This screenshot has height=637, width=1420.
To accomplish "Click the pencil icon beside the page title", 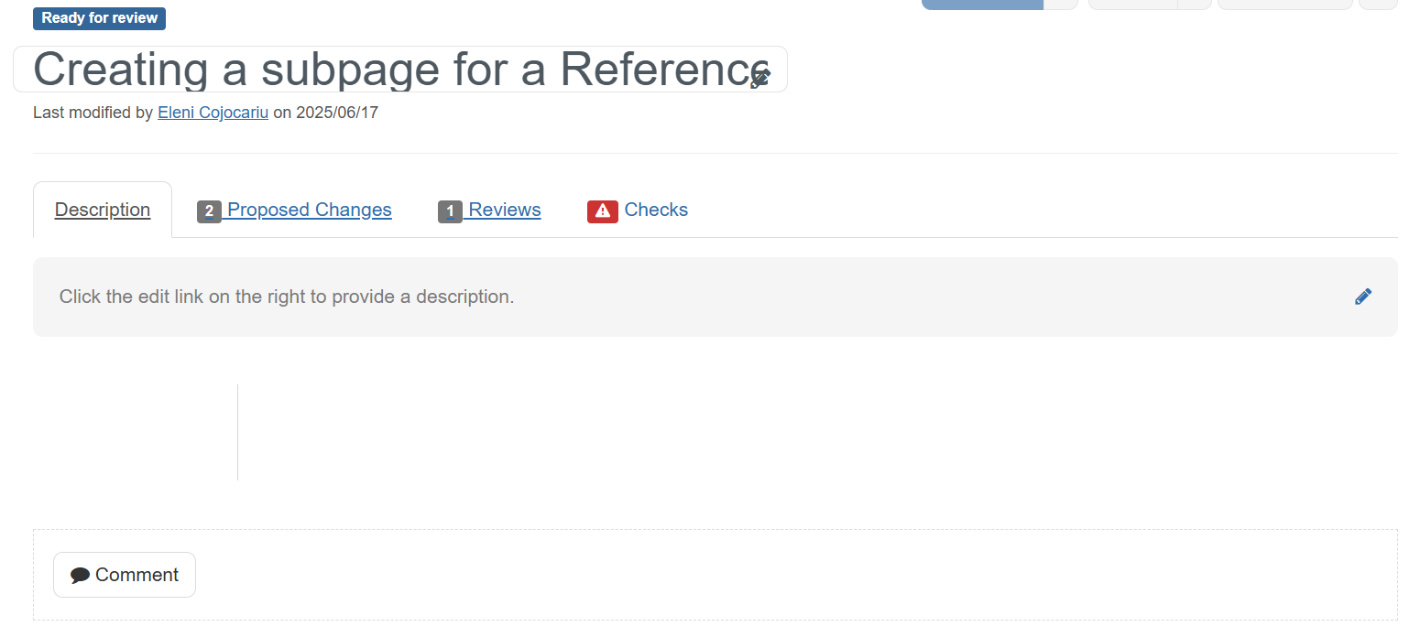I will (x=760, y=78).
